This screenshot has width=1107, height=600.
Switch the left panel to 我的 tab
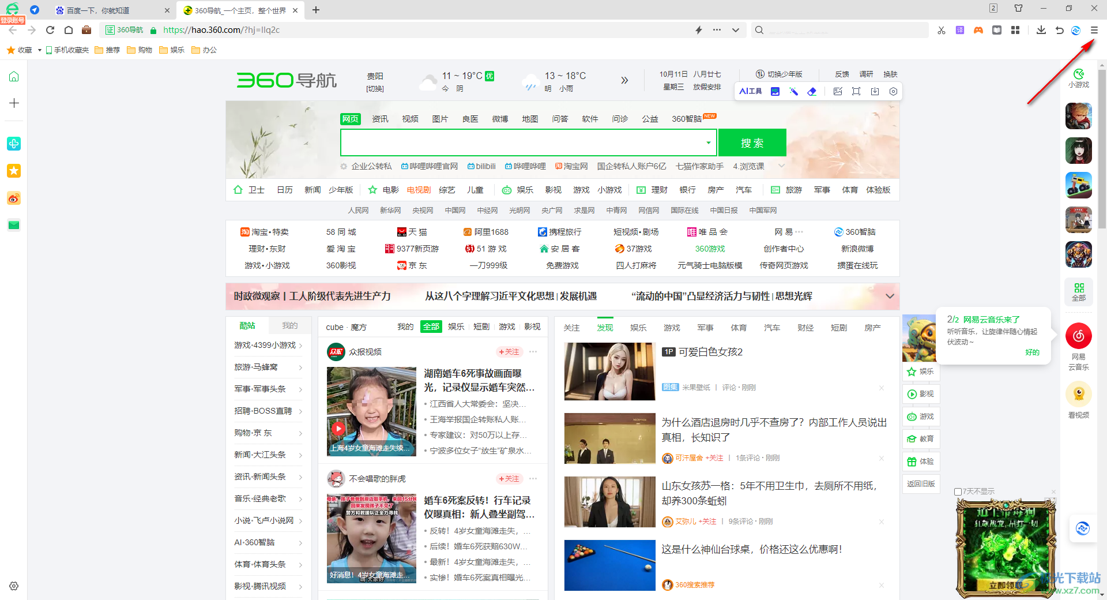coord(289,326)
